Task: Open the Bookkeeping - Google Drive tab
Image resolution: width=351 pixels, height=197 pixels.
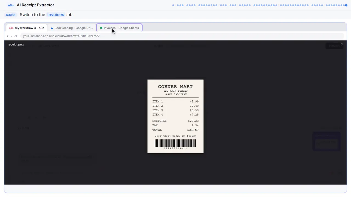Action: click(x=72, y=28)
